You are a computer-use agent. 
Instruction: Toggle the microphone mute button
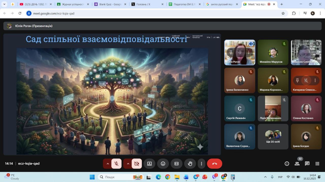click(116, 164)
